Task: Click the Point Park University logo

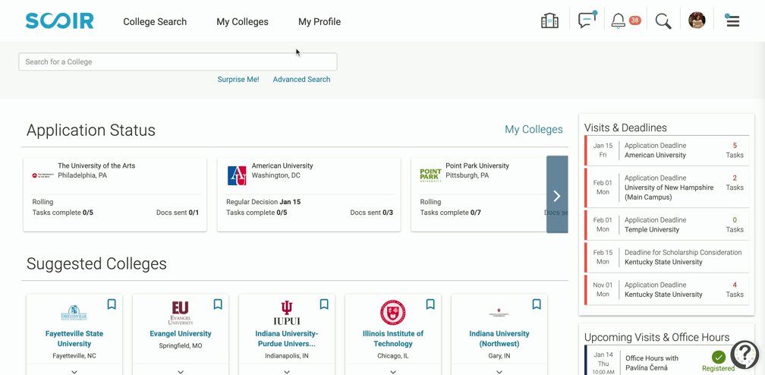Action: [x=431, y=175]
